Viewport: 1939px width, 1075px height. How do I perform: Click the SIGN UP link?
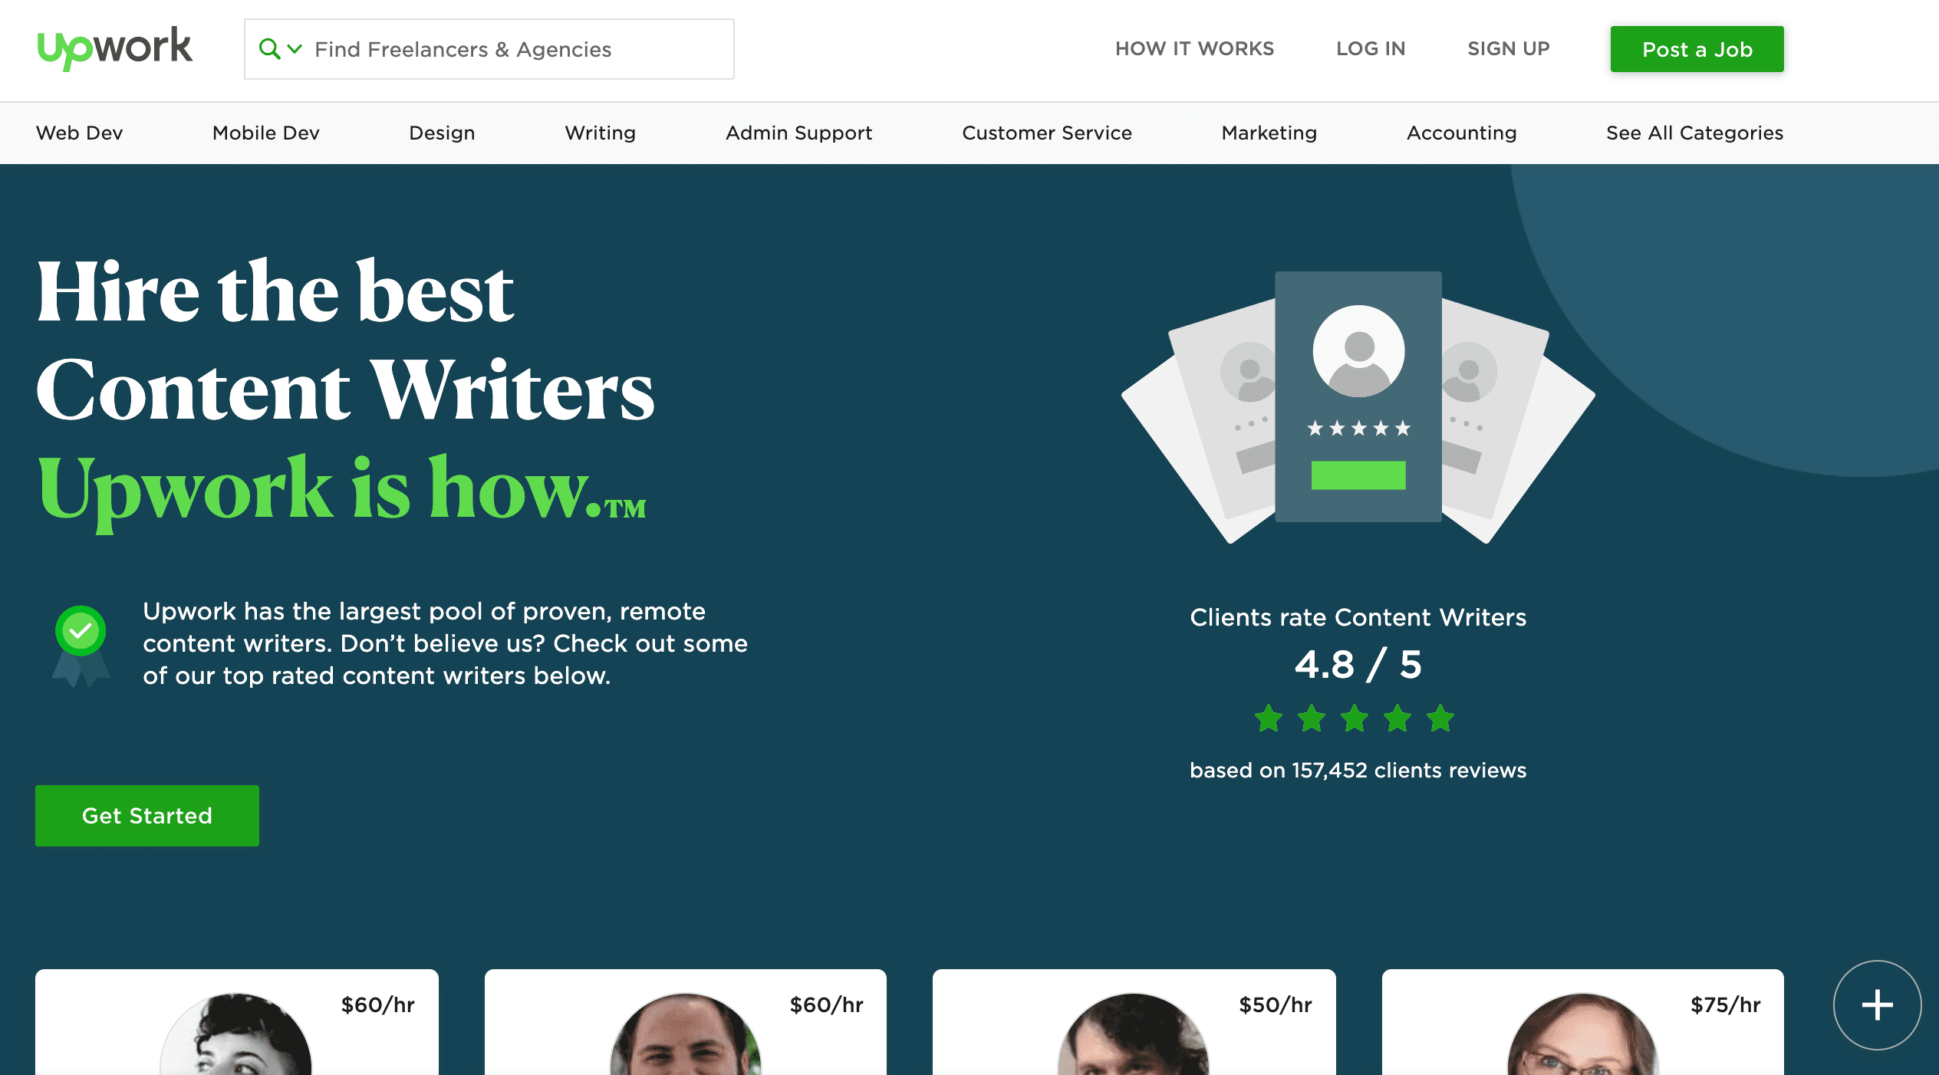(x=1509, y=49)
